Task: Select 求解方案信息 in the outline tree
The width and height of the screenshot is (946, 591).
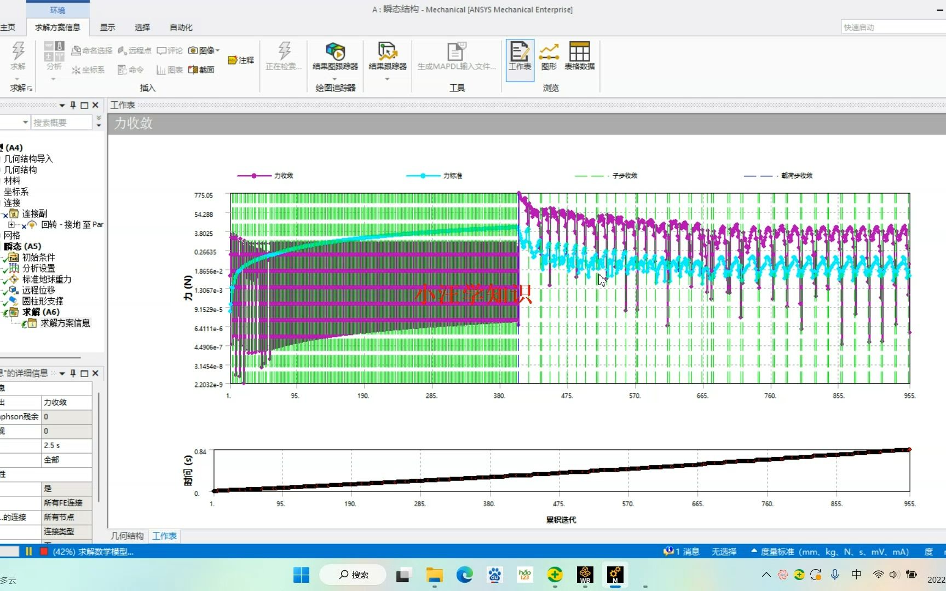Action: [x=65, y=323]
